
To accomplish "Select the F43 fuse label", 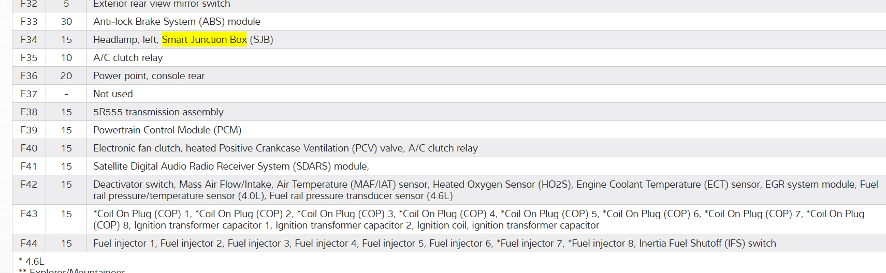I will [x=29, y=214].
